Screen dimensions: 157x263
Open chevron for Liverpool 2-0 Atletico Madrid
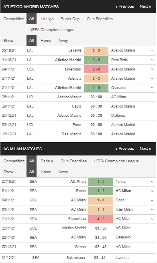[x=152, y=69]
